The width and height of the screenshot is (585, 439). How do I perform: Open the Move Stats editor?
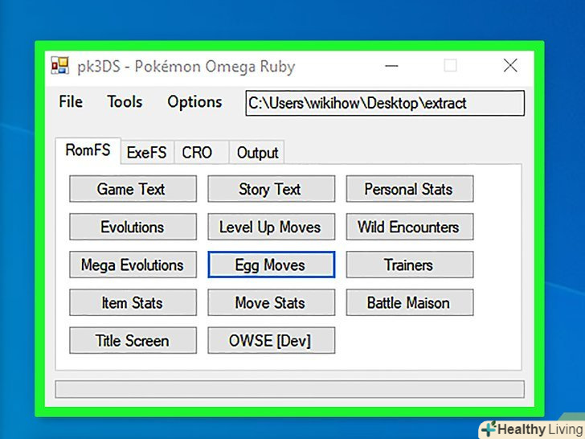click(272, 302)
